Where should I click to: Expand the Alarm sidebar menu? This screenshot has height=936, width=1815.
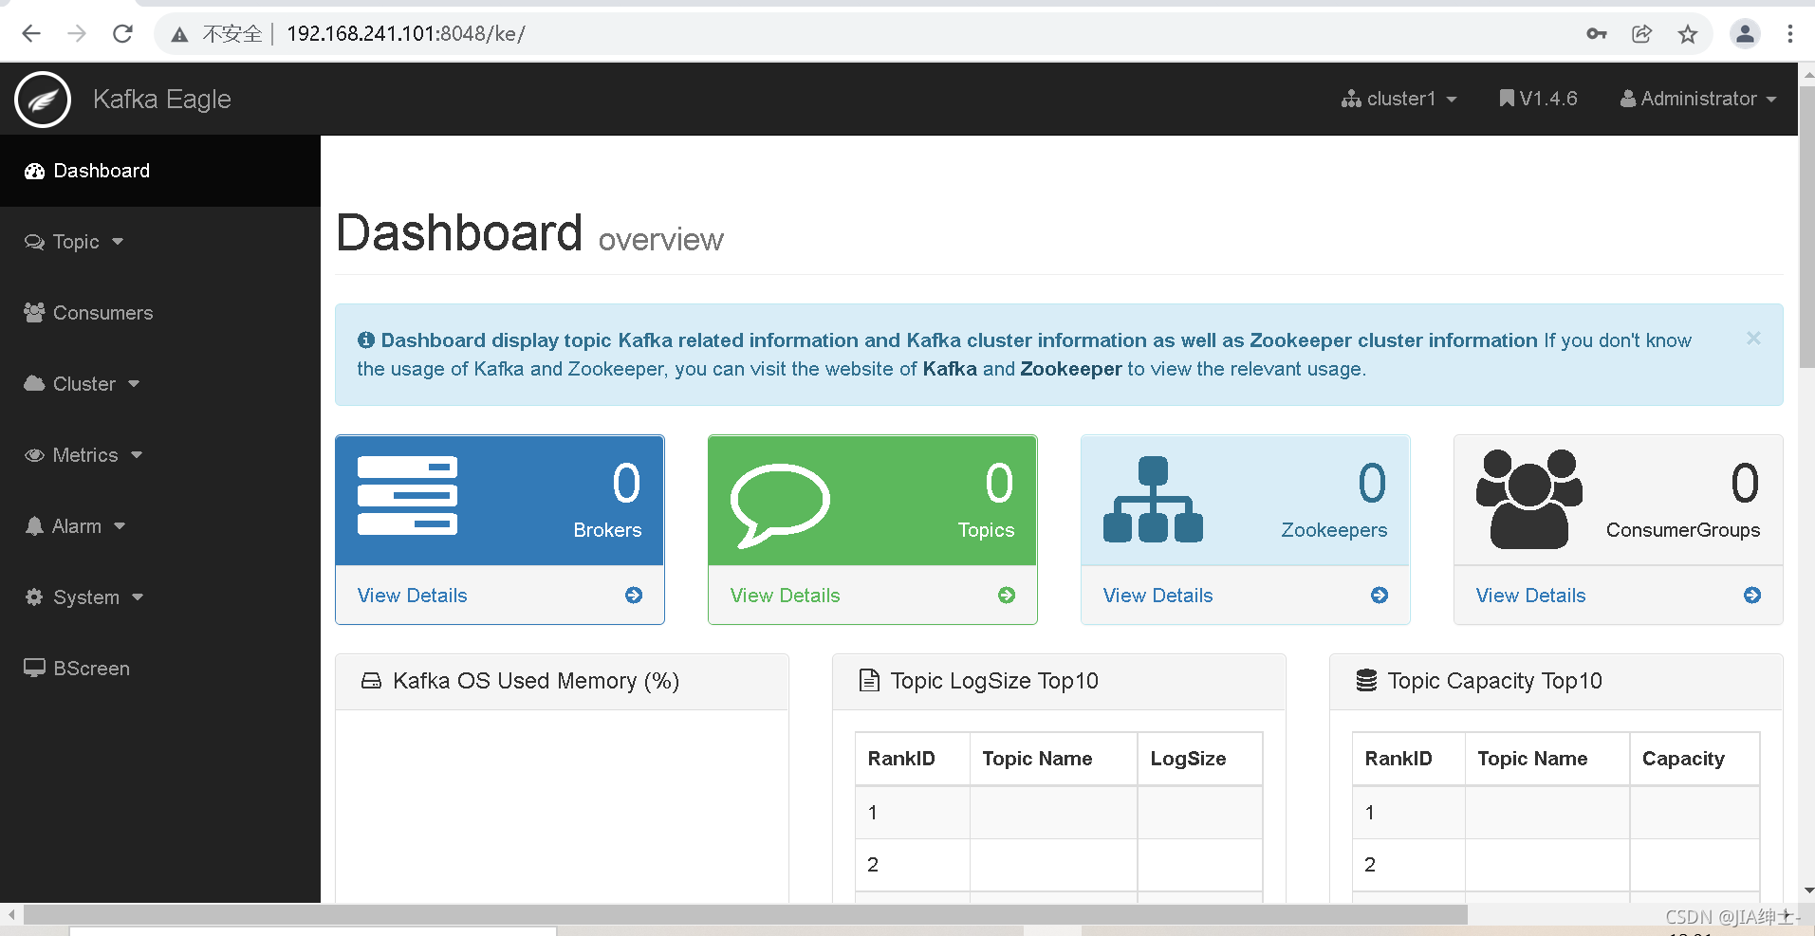pyautogui.click(x=160, y=526)
